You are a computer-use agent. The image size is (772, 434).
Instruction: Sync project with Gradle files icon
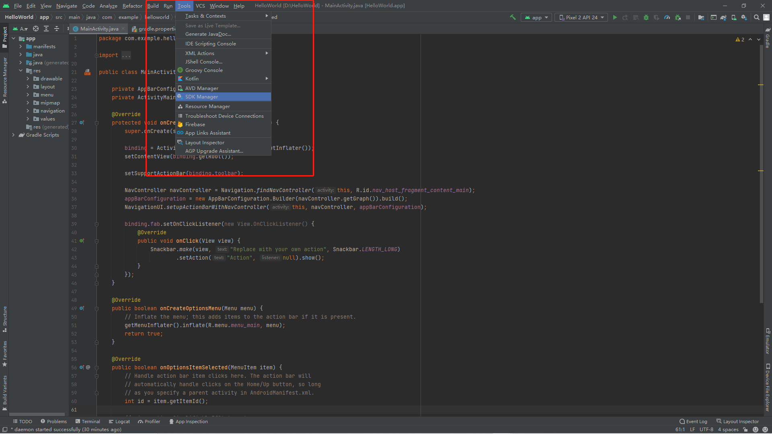(723, 17)
